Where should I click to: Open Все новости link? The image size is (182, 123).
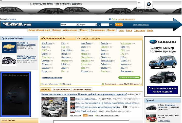76,115
